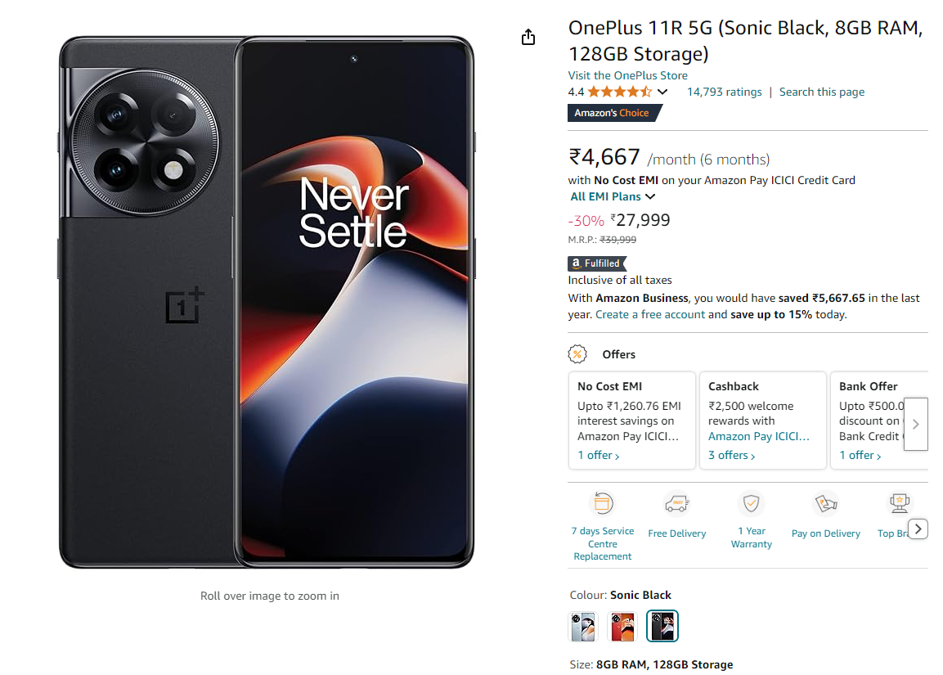Select the Sonic Black colour variant
Viewport: 943px width, 675px height.
pyautogui.click(x=662, y=626)
